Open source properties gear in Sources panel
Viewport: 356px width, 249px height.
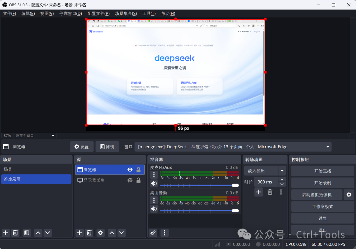coord(101,233)
